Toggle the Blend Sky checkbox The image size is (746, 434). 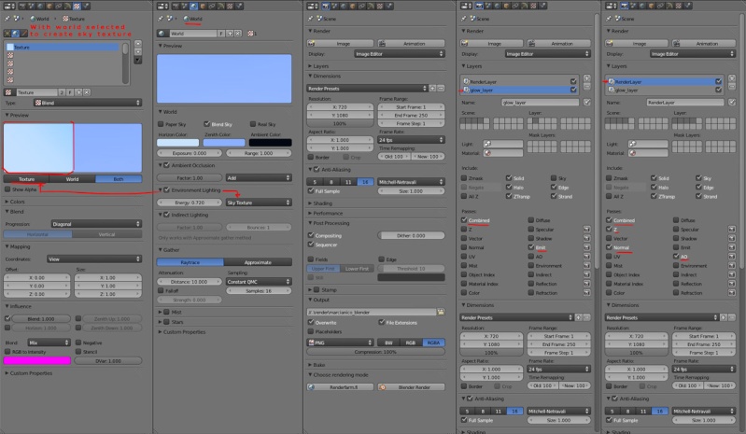207,124
